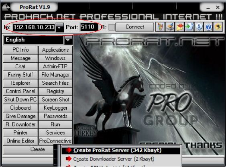Expand the English language dropdown arrow
Screen dimensions: 226x167
click(x=68, y=40)
